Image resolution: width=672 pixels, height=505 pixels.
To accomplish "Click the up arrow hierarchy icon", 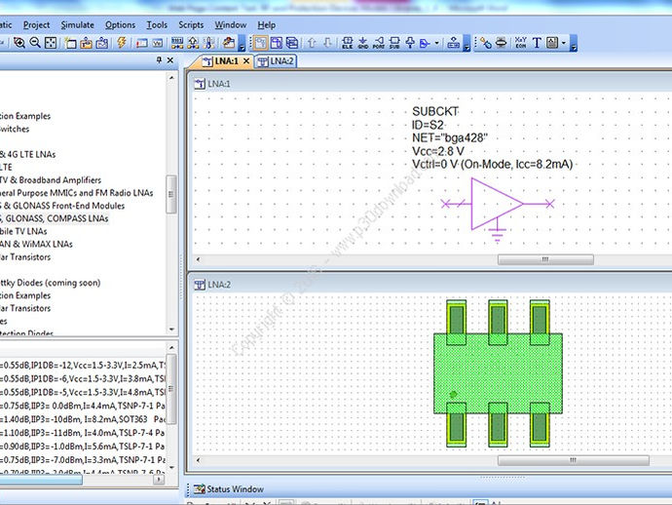I will [312, 43].
